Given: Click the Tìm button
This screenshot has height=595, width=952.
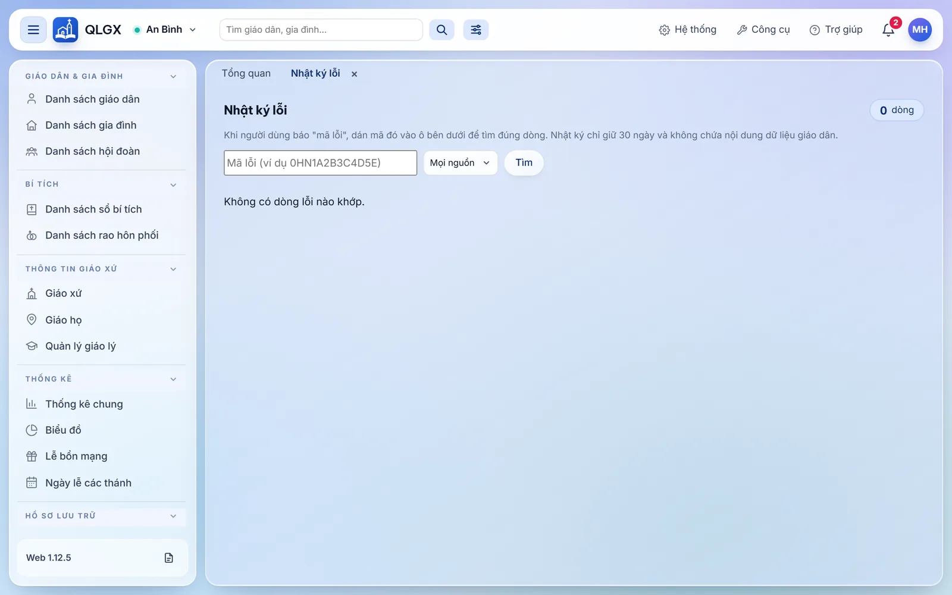Looking at the screenshot, I should (x=524, y=163).
